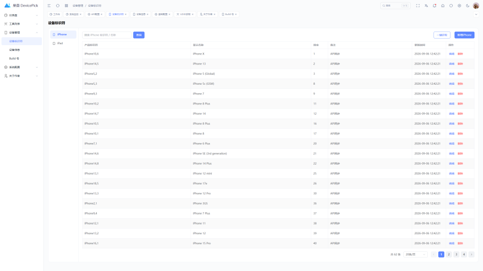
Task: Edit the iPhone 13 row
Action: (451, 64)
